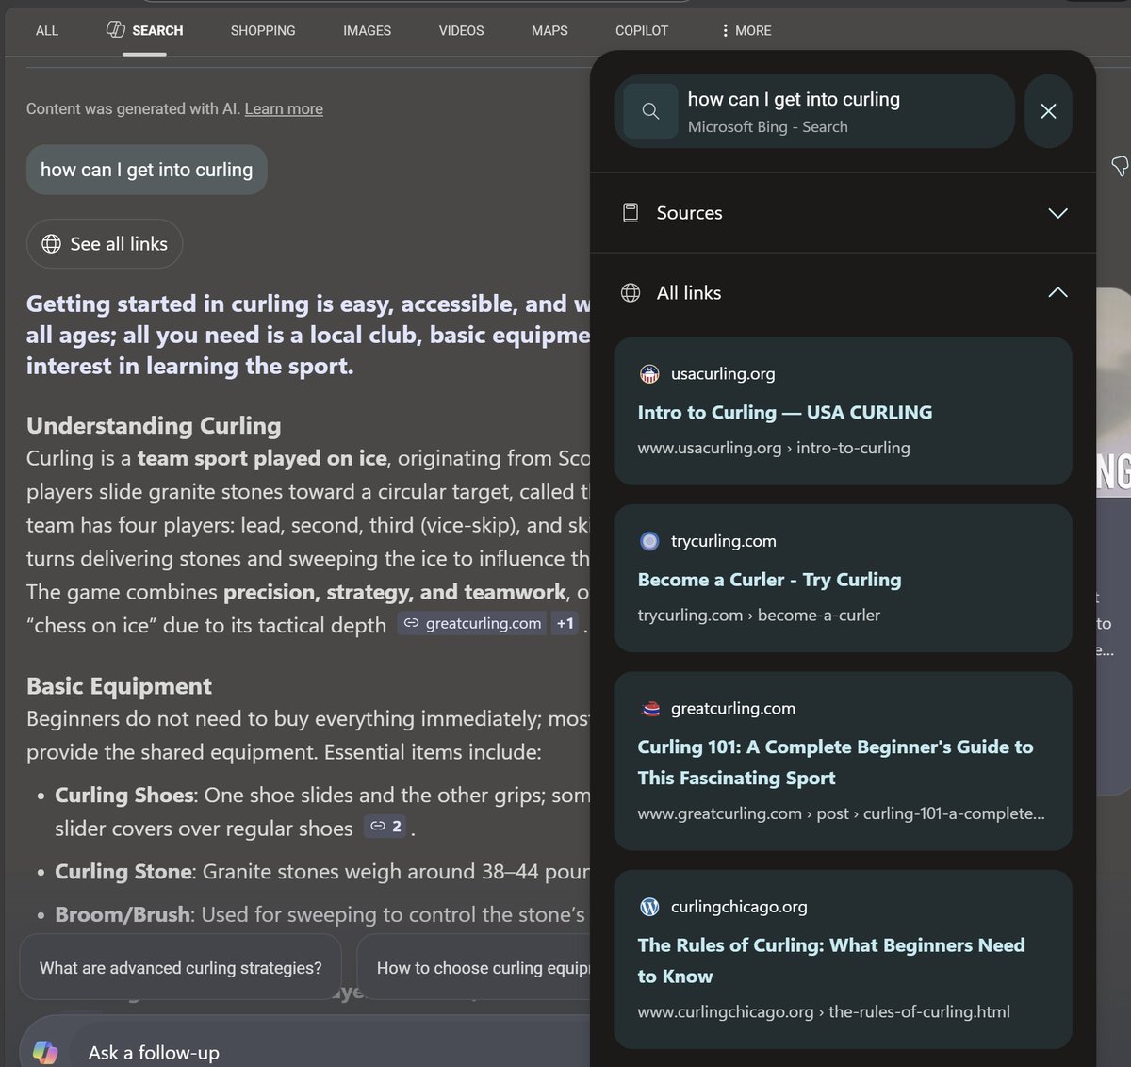Click the +1 citation badge
The height and width of the screenshot is (1067, 1131).
click(x=565, y=623)
